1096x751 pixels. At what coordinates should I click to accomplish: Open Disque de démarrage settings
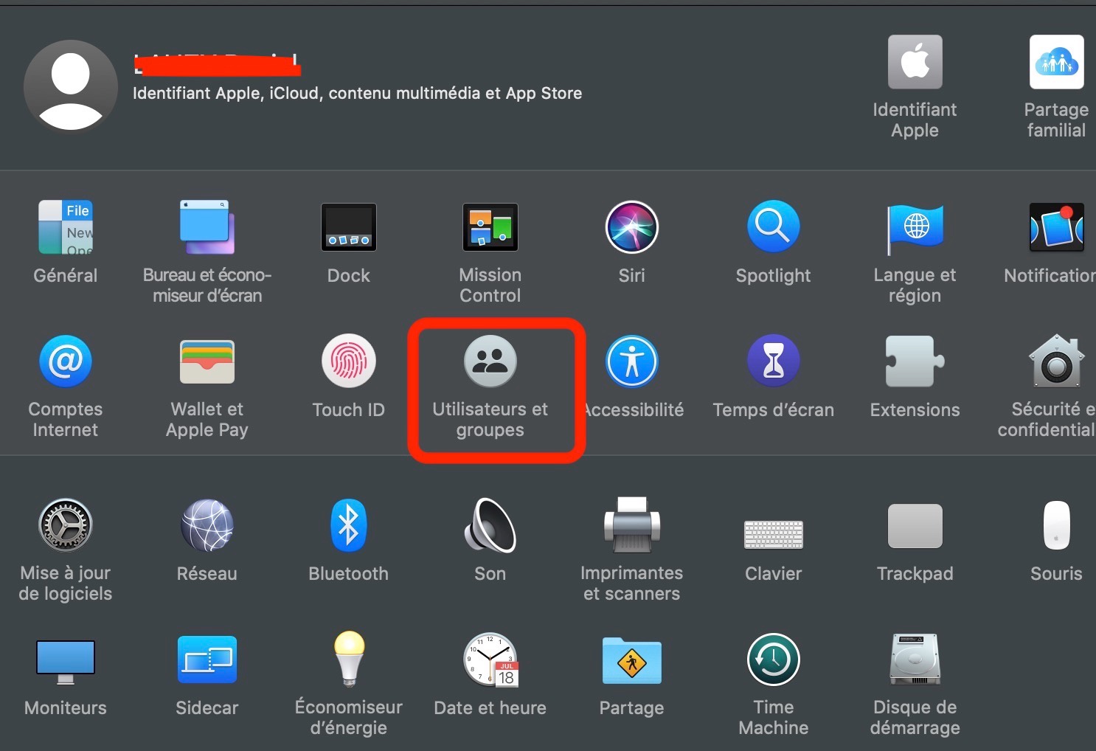[915, 660]
